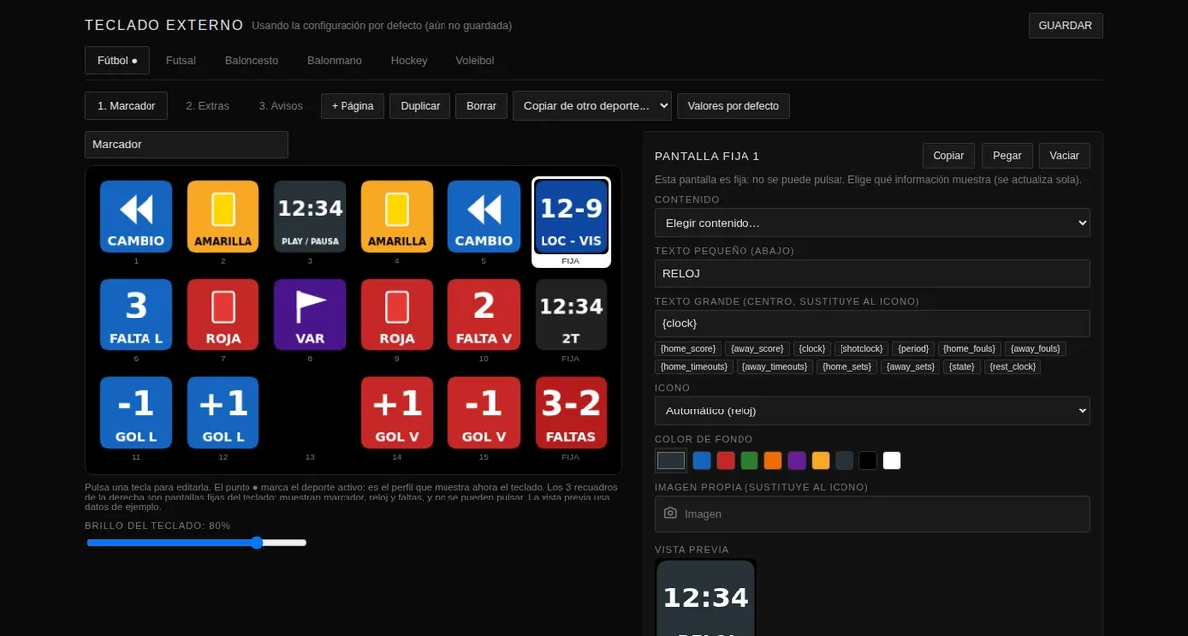Image resolution: width=1188 pixels, height=636 pixels.
Task: Select the +1 GOL V key
Action: (x=397, y=412)
